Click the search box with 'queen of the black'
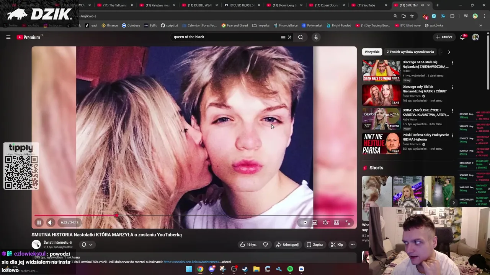This screenshot has width=490, height=275. 226,37
